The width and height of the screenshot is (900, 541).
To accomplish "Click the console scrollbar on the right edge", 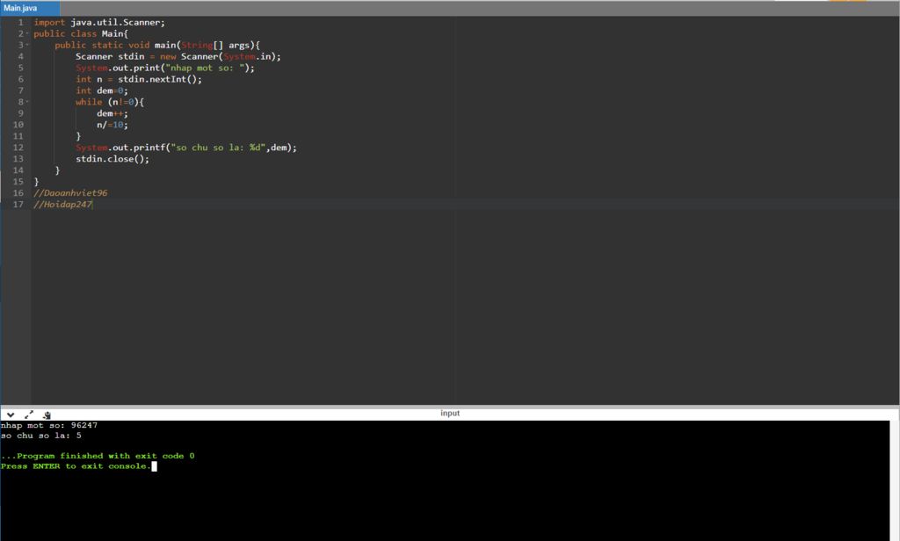I will click(894, 480).
